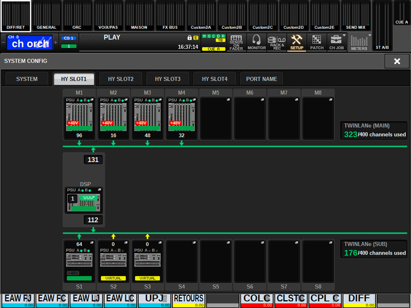Image resolution: width=411 pixels, height=308 pixels.
Task: Click the ST A/B meter
Action: click(x=382, y=26)
